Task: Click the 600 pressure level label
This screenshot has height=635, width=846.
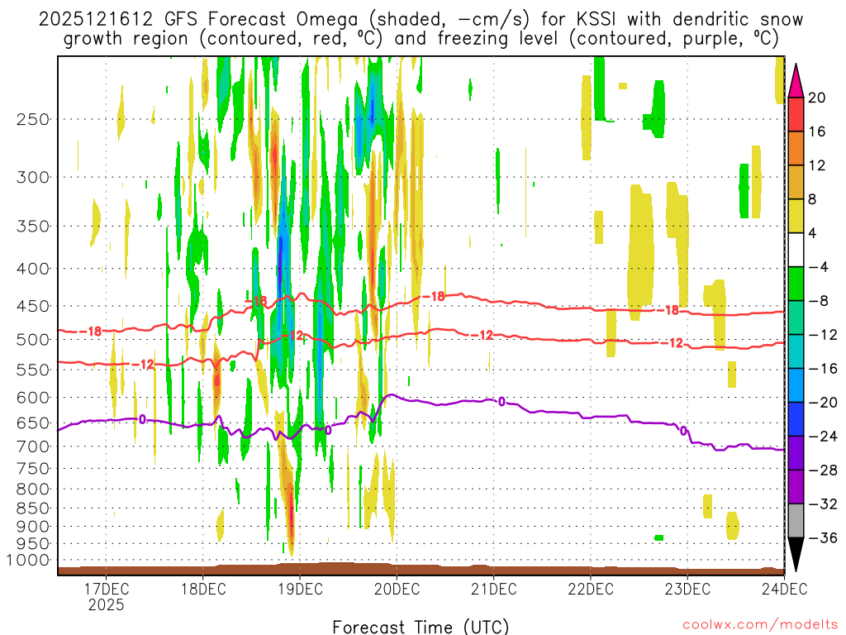Action: [x=33, y=398]
